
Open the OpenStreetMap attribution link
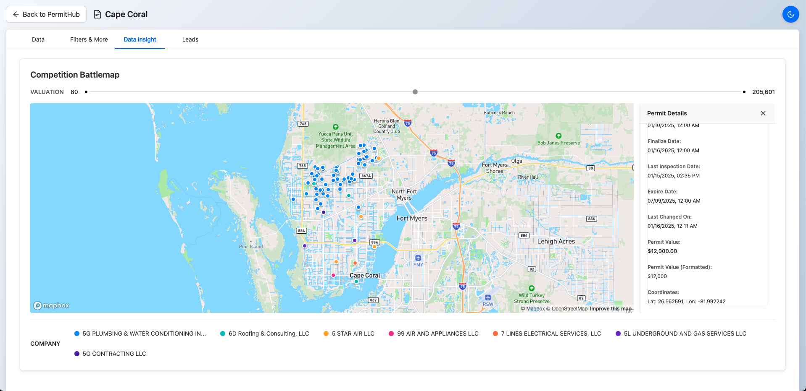[x=567, y=309]
